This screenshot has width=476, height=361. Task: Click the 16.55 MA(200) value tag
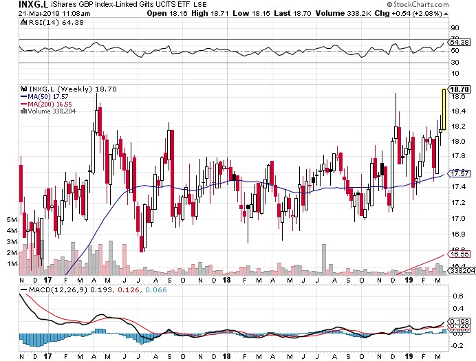click(459, 254)
